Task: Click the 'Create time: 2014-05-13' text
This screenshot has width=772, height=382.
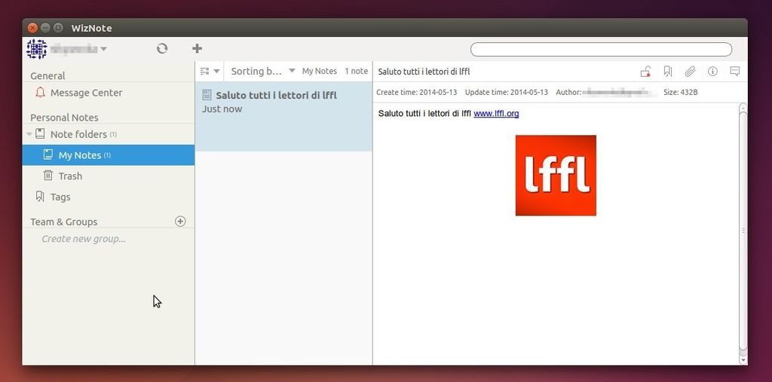Action: (x=418, y=93)
